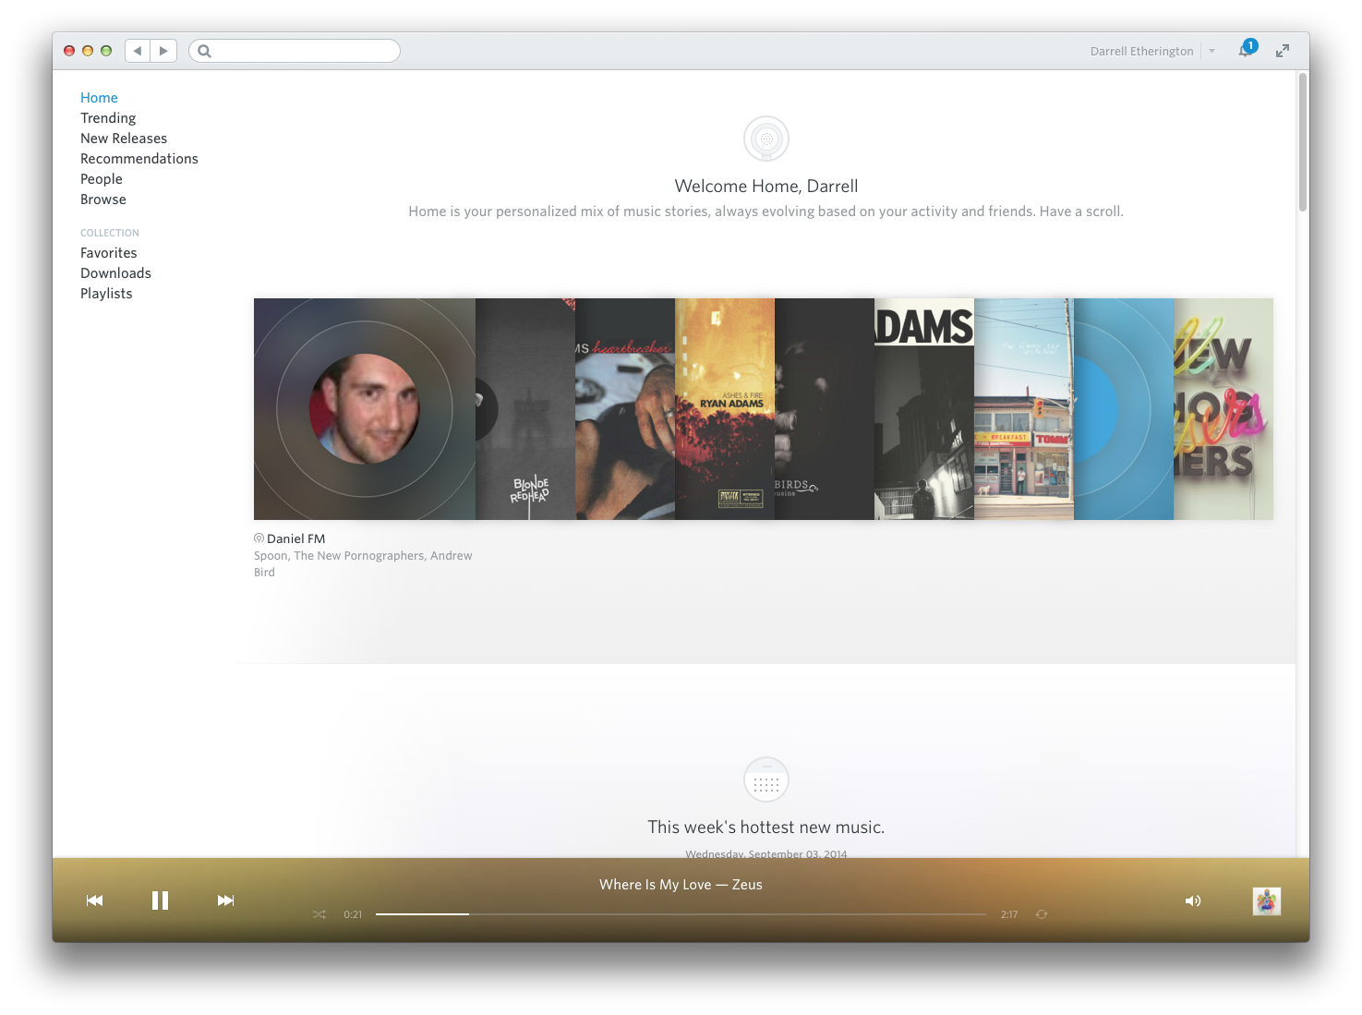This screenshot has width=1362, height=1015.
Task: Go to New Releases
Action: pyautogui.click(x=124, y=139)
